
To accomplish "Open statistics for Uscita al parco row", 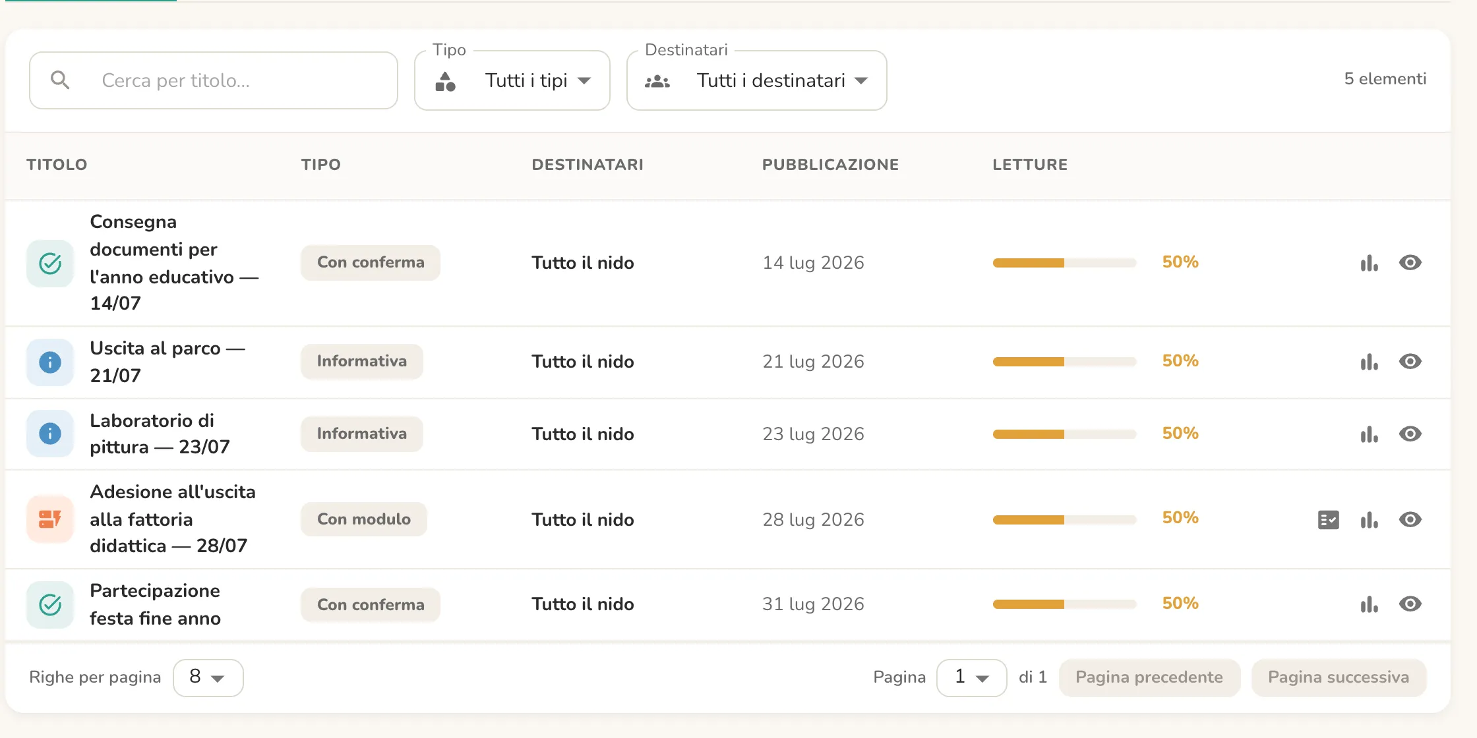I will (1369, 362).
